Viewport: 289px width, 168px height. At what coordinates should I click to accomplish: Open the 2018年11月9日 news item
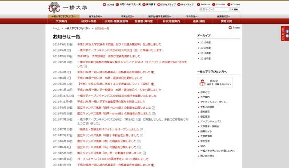tap(111, 102)
